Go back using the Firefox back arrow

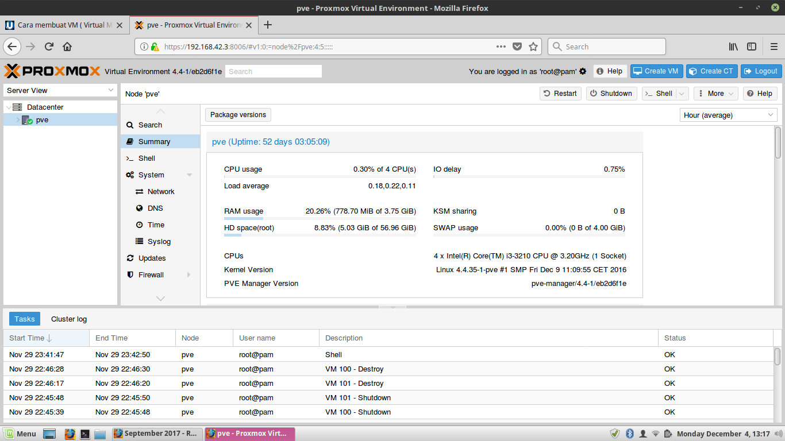(x=13, y=47)
